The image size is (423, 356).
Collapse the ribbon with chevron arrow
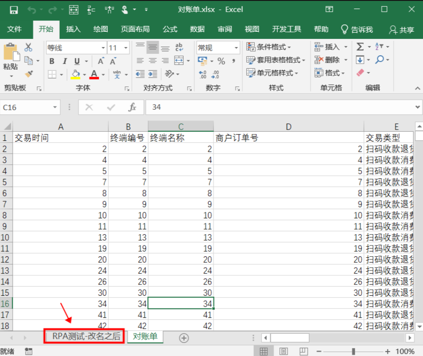[x=417, y=88]
